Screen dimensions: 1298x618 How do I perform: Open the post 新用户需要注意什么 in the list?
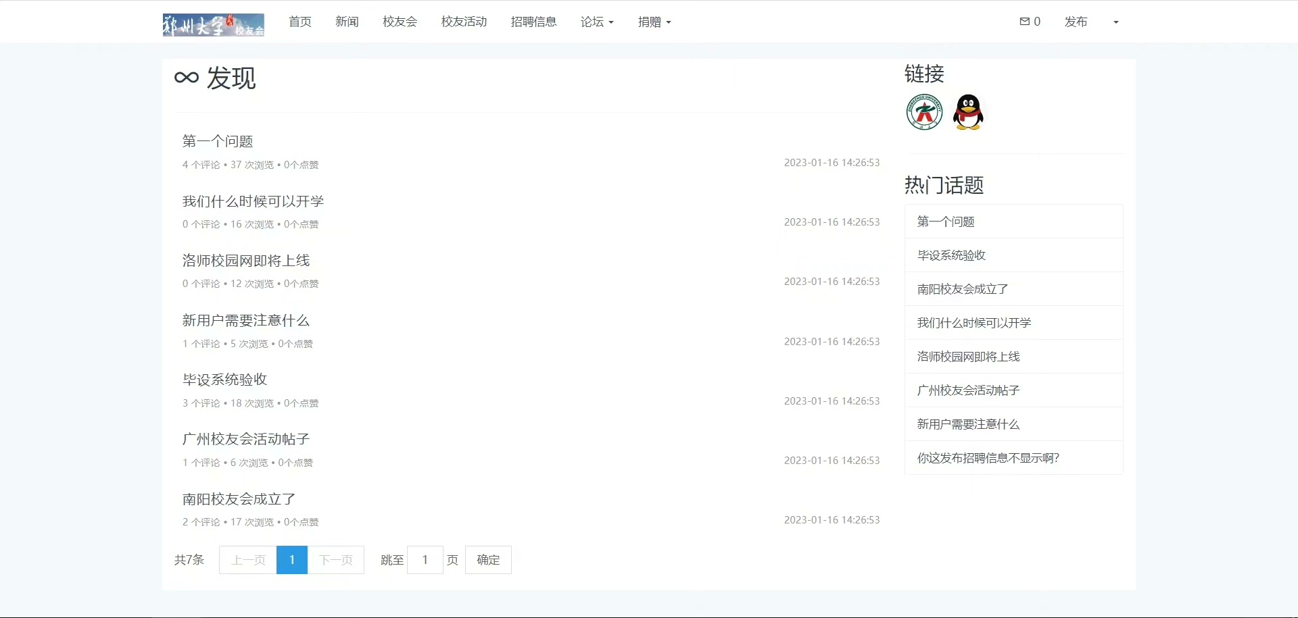tap(246, 320)
